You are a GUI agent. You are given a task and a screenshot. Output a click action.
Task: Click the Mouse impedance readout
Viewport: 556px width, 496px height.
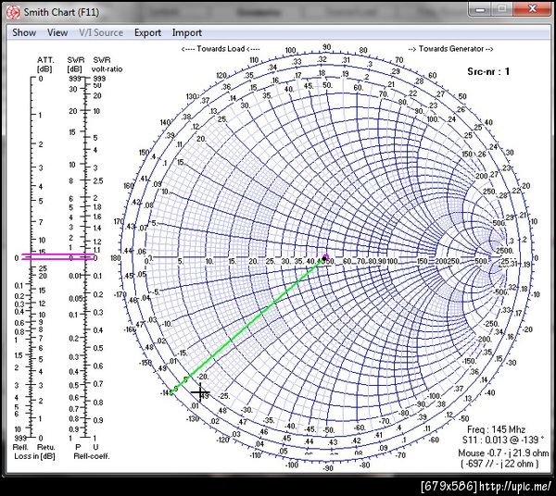(503, 453)
